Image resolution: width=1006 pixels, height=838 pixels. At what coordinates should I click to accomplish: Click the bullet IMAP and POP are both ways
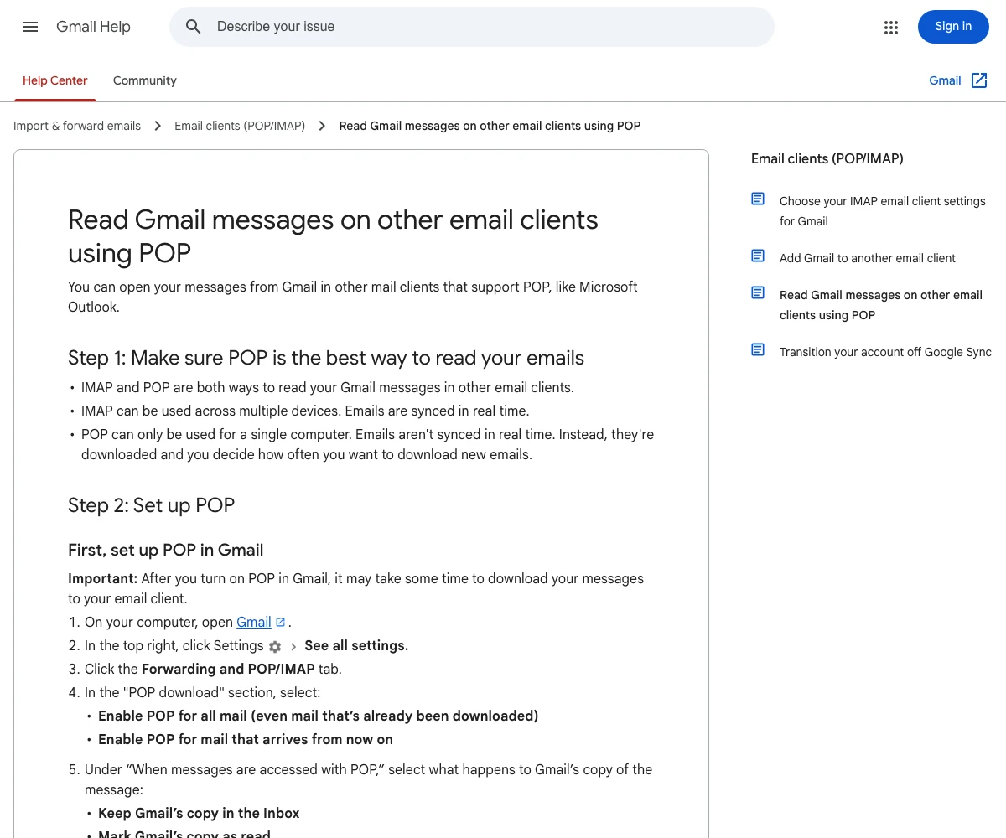coord(328,387)
